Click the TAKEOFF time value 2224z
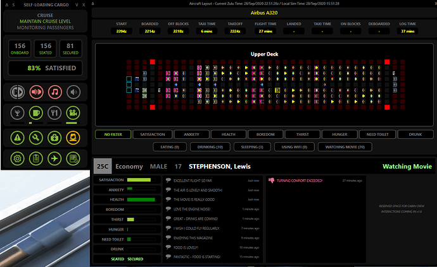The image size is (437, 267). point(235,31)
